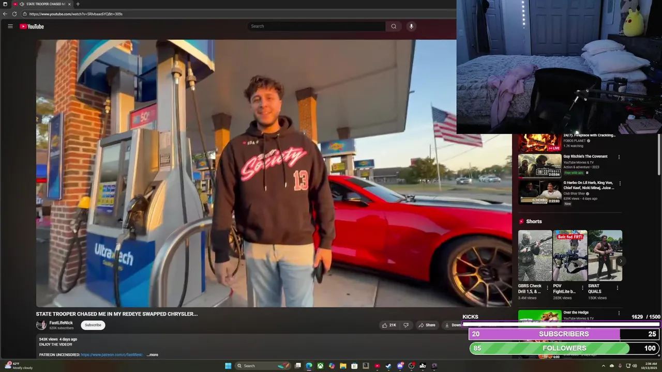662x372 pixels.
Task: Click into the YouTube search box
Action: pos(317,26)
